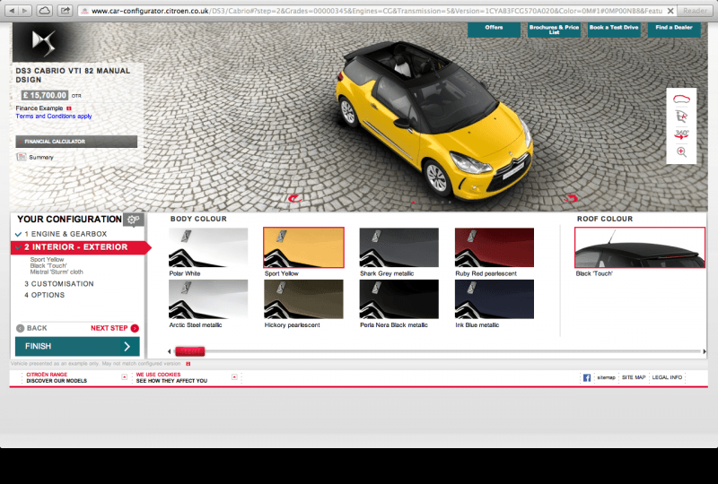This screenshot has width=718, height=484.
Task: Choose Shark Grey metallic body colour
Action: pyautogui.click(x=398, y=247)
